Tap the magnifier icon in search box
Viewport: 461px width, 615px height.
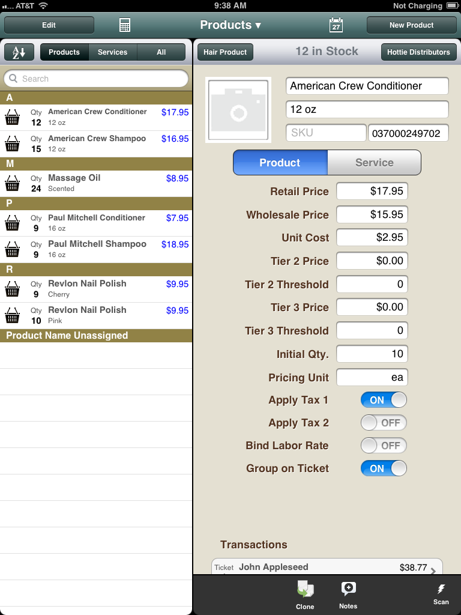[x=13, y=79]
